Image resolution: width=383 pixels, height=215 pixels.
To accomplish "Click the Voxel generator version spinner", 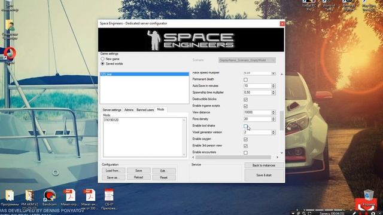I will point(273,132).
